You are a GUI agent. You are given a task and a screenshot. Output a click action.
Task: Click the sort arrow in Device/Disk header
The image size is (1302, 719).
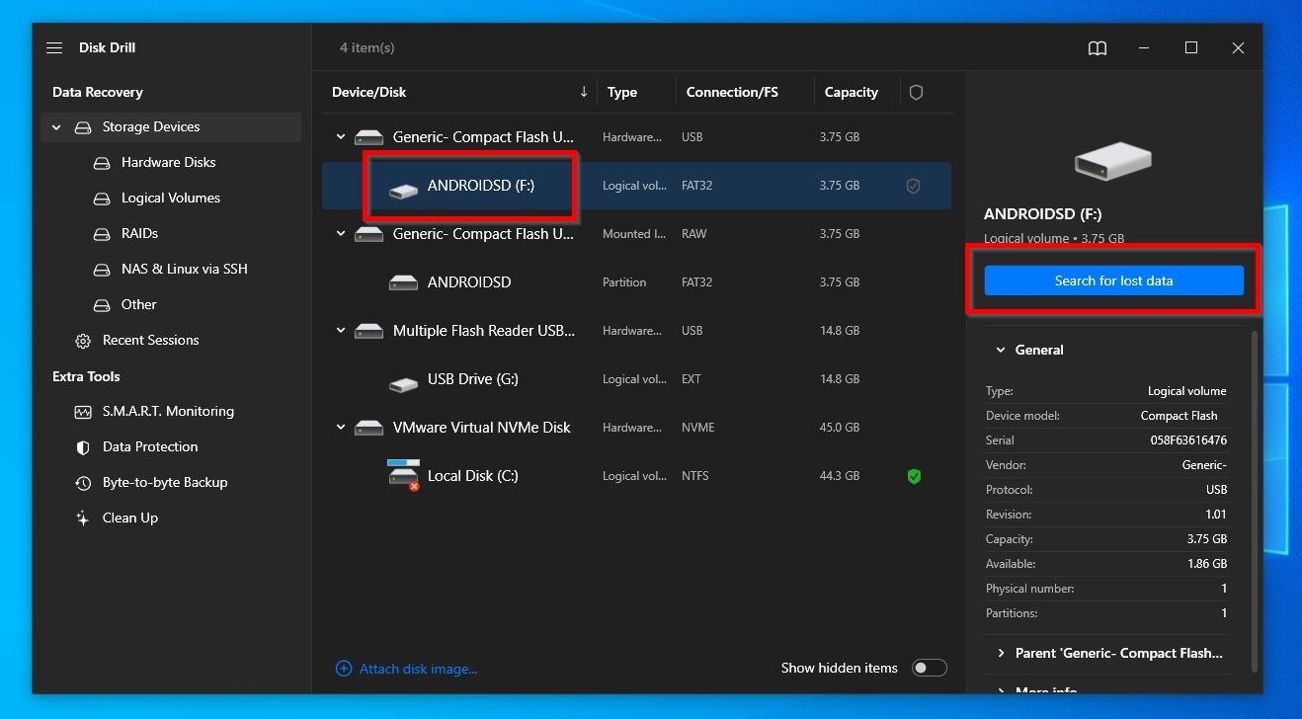(x=584, y=91)
